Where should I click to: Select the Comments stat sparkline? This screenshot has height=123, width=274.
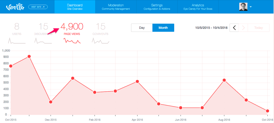[100, 41]
